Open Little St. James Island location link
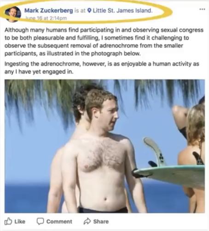209x231 pixels. click(122, 11)
